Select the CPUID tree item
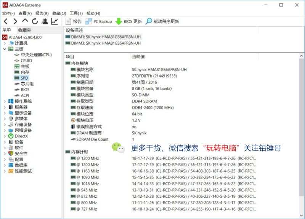The height and width of the screenshot is (219, 305). coord(23,61)
